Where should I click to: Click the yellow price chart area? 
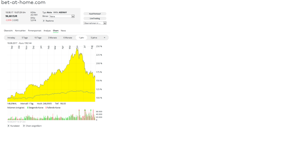point(57,85)
